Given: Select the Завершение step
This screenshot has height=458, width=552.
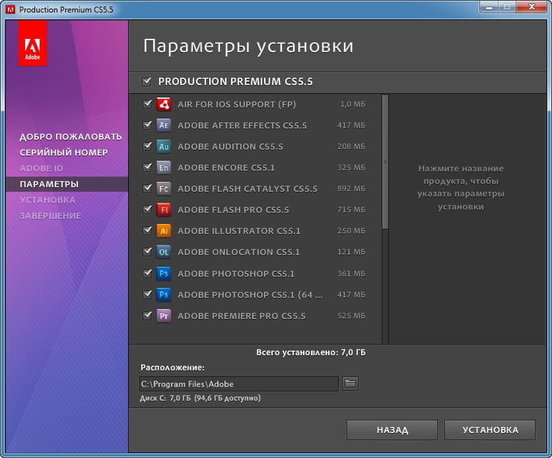Looking at the screenshot, I should [x=50, y=215].
